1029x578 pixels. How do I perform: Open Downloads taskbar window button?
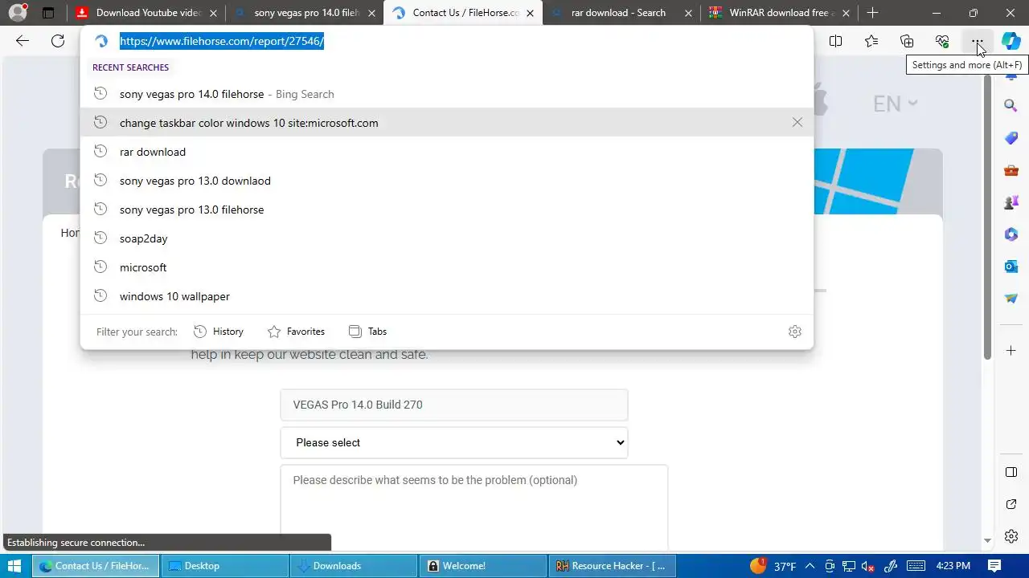(354, 566)
